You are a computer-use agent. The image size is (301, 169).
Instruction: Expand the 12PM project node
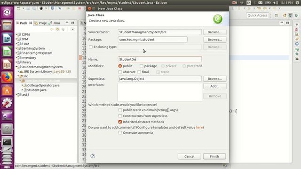(x=16, y=34)
